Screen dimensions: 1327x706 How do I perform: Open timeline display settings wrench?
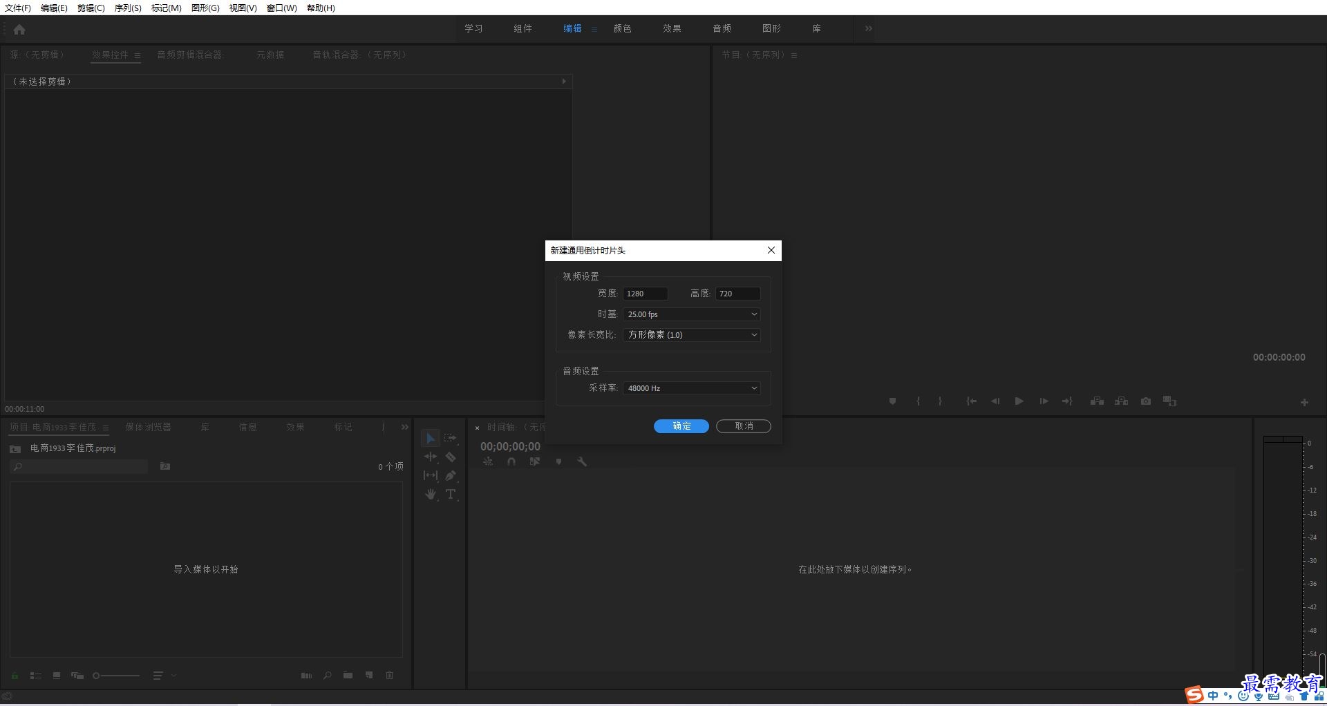tap(582, 461)
